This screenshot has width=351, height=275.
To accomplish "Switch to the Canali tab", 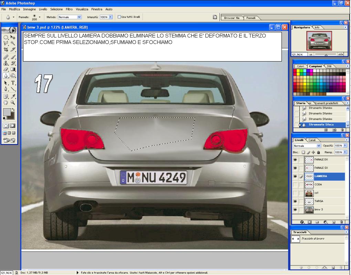I will tap(312, 140).
